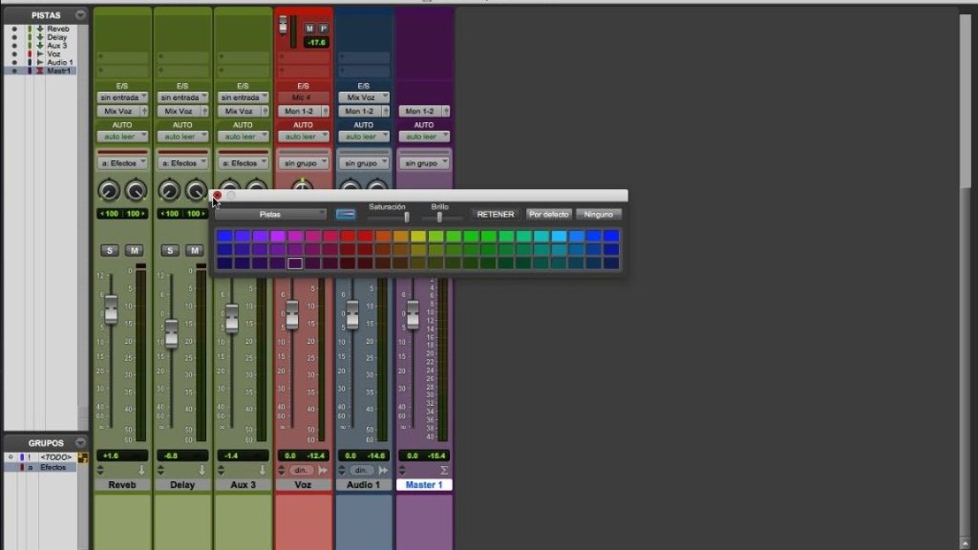This screenshot has width=978, height=550.
Task: Open the GRUPOS list options menu
Action: [x=80, y=443]
